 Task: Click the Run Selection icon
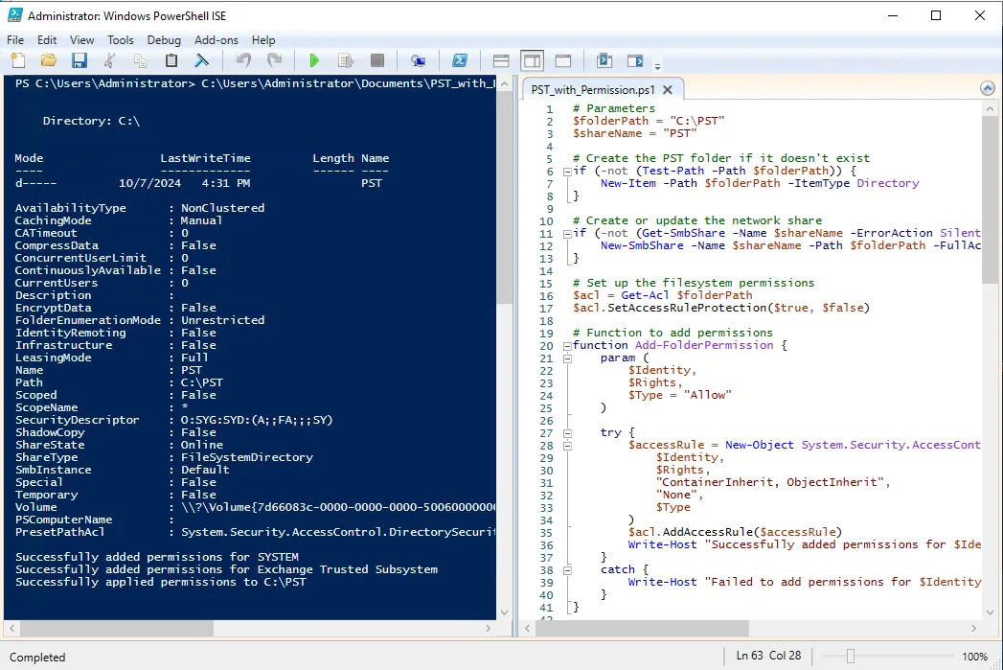[346, 60]
